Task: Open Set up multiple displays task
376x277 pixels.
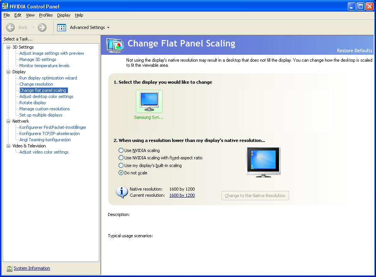Action: (41, 115)
